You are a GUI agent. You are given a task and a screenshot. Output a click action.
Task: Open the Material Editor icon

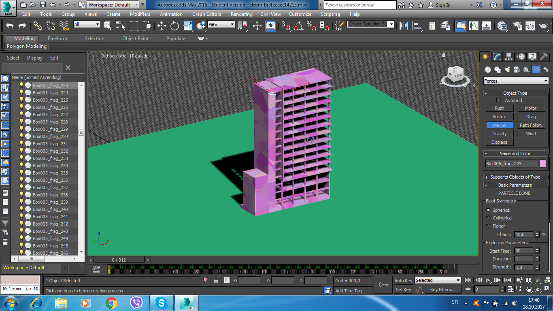click(x=502, y=26)
